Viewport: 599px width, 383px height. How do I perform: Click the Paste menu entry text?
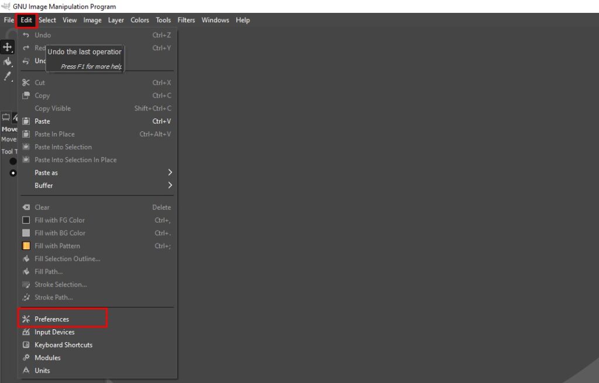point(43,121)
